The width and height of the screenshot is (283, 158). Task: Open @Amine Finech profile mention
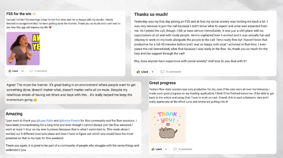pyautogui.click(x=70, y=121)
